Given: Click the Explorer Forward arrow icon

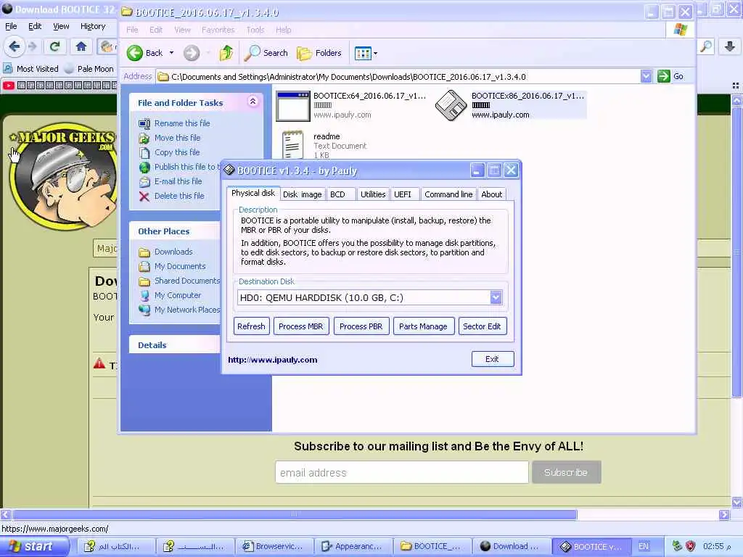Looking at the screenshot, I should (192, 53).
